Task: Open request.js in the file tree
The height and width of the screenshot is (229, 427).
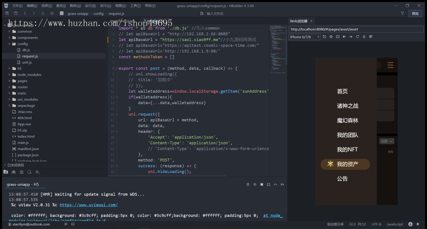Action: point(30,56)
